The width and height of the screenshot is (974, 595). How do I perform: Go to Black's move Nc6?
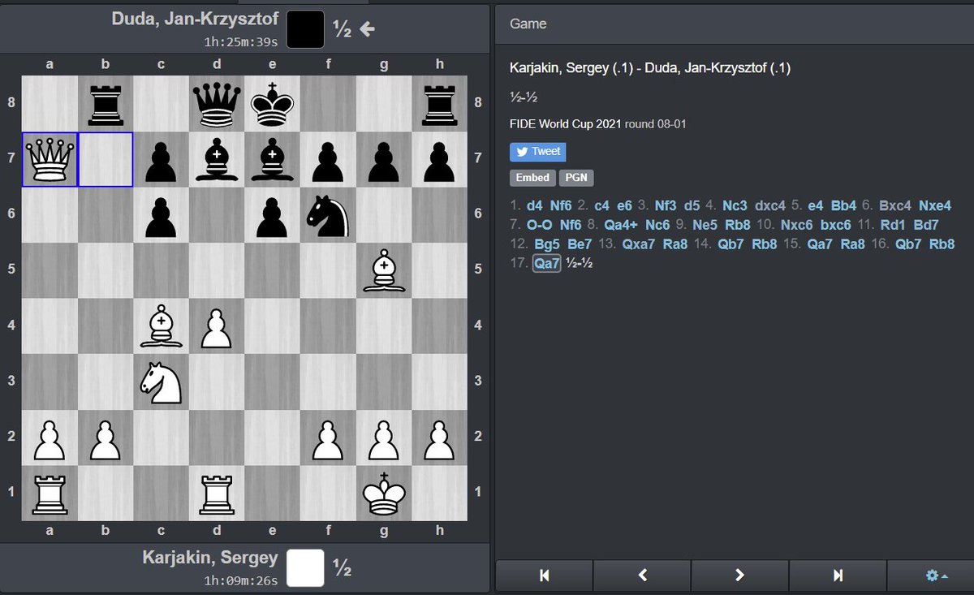tap(658, 225)
